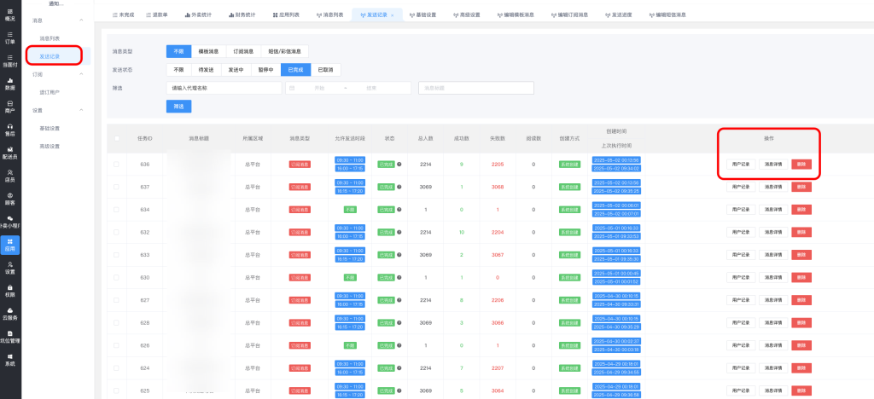Close the 发送记录 tab with its x
874x399 pixels.
(x=392, y=15)
